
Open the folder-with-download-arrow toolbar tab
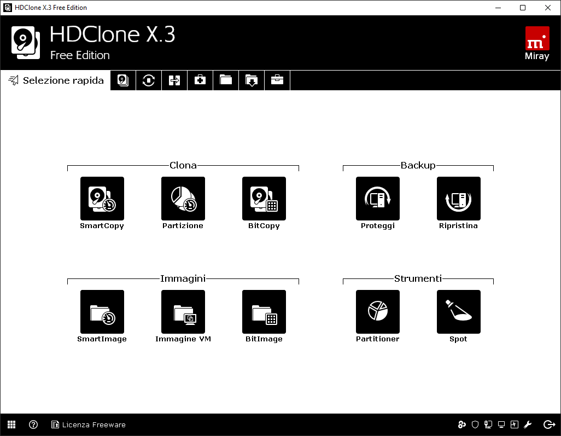click(252, 80)
